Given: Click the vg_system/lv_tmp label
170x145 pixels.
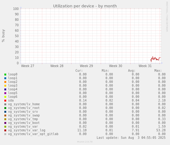Looking at the screenshot, I should (23, 119).
